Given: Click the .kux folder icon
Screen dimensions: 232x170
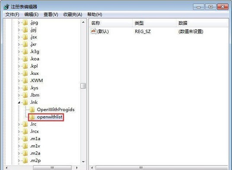Looking at the screenshot, I should pyautogui.click(x=25, y=73).
